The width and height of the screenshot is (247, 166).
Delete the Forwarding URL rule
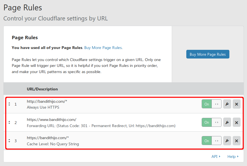tap(236, 122)
